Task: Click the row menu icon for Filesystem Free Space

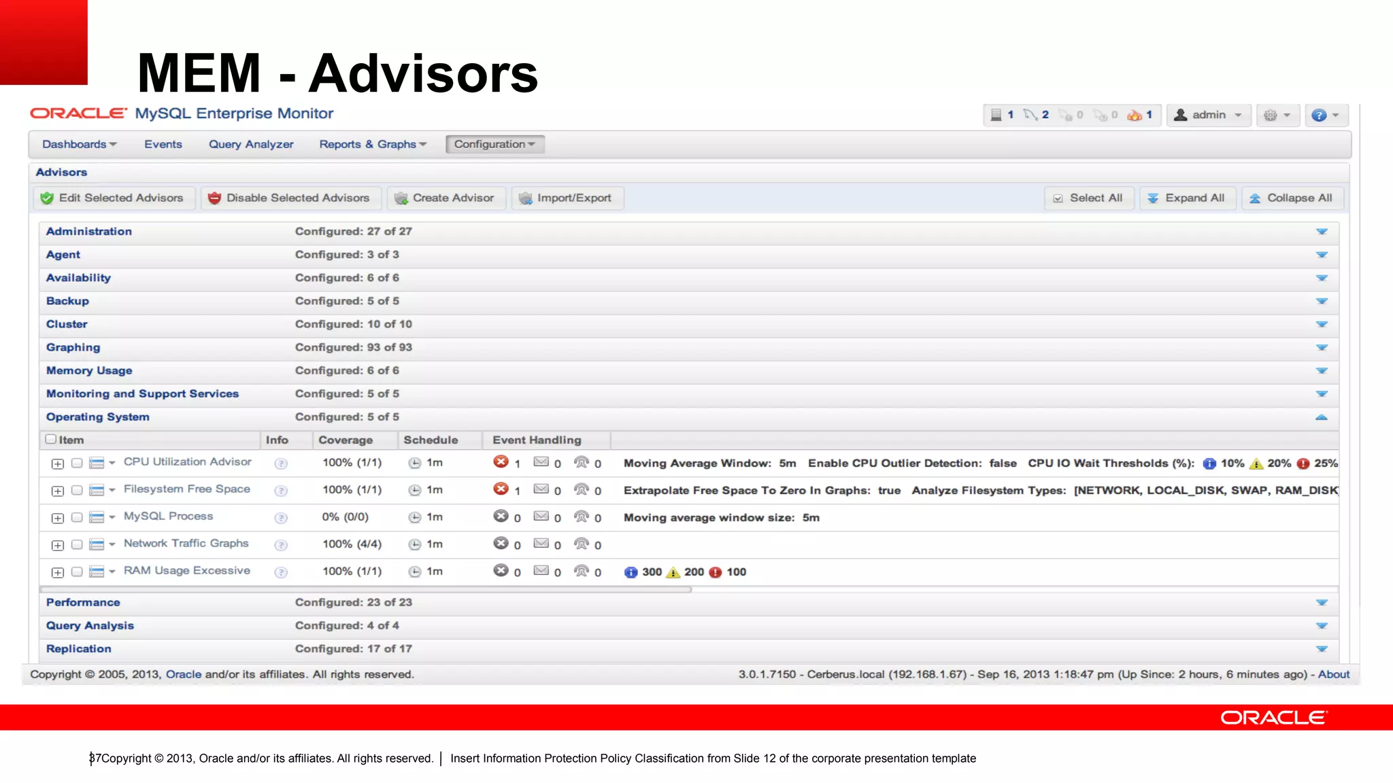Action: coord(97,491)
